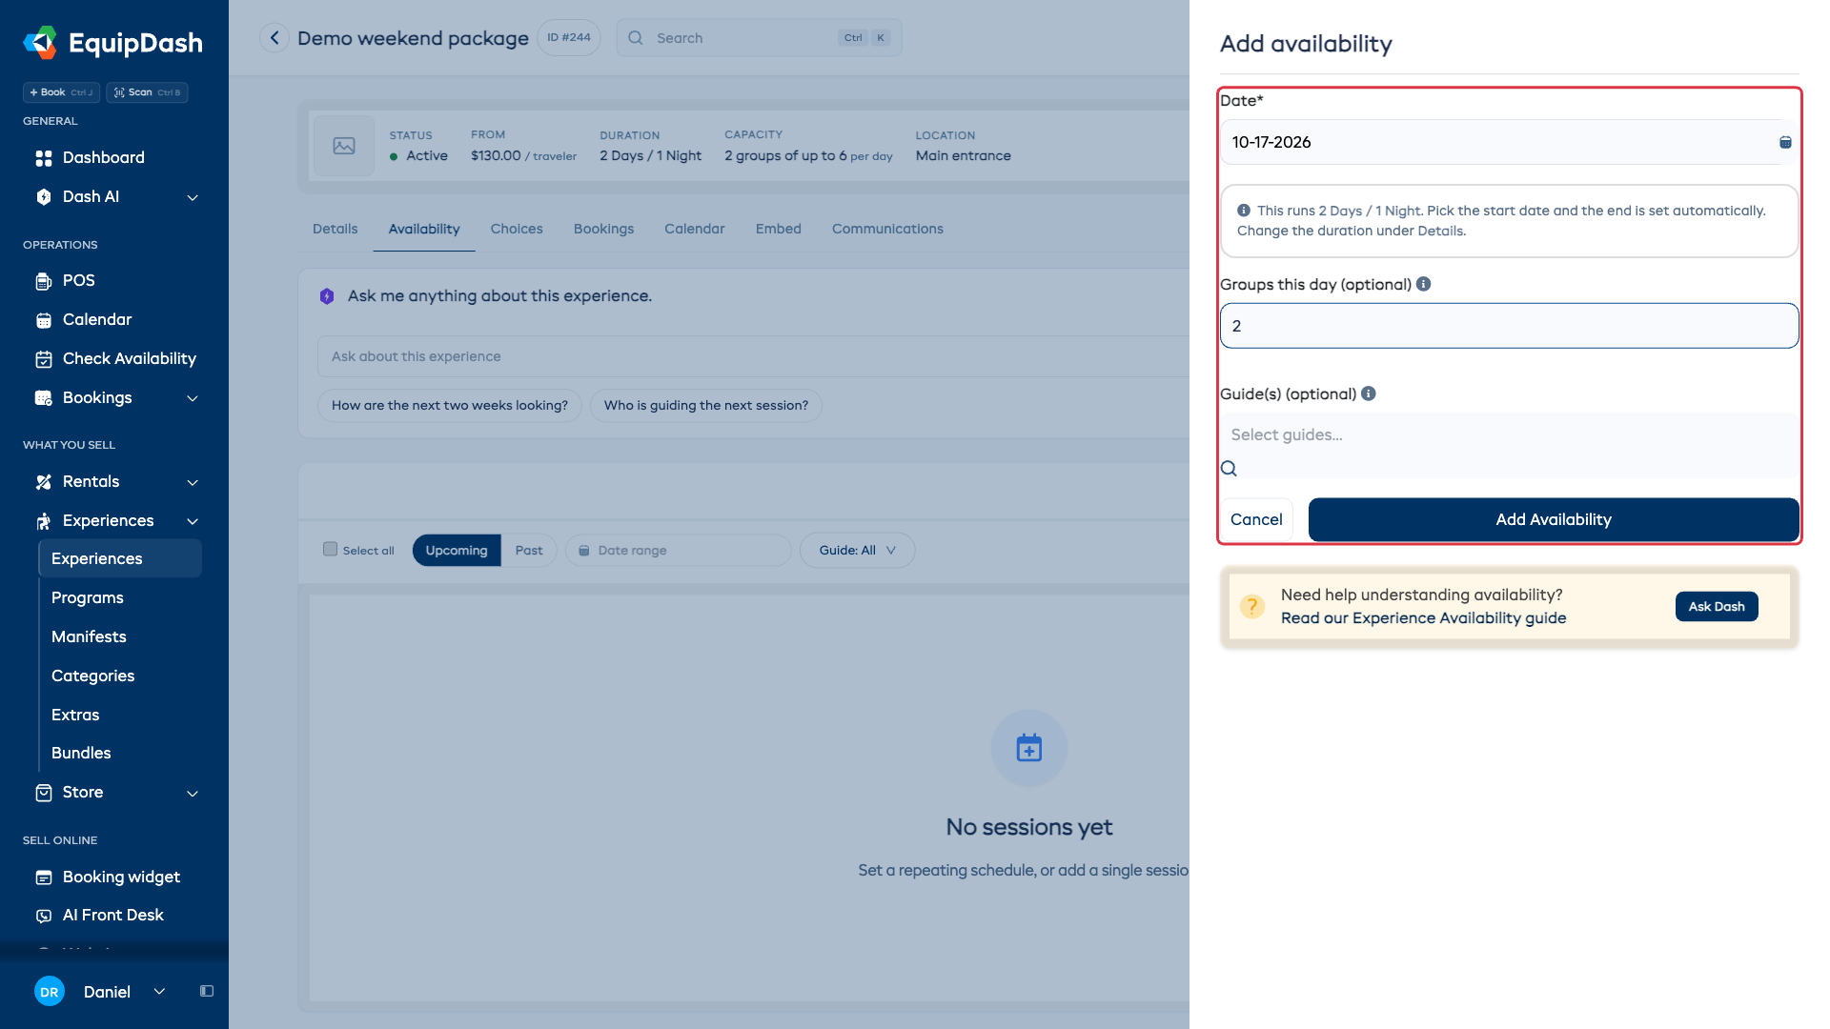Viewport: 1830px width, 1029px height.
Task: Cancel the Add availability form
Action: (x=1256, y=519)
